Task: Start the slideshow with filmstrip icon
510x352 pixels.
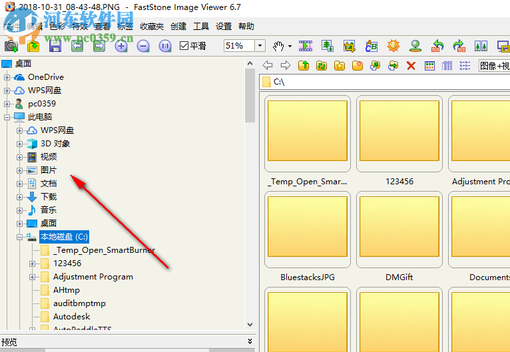Action: pyautogui.click(x=306, y=46)
